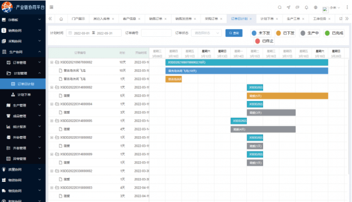Screen dimensions: 352x202
Task: Expand the 成品管理 submenu chevron
Action: (40, 116)
